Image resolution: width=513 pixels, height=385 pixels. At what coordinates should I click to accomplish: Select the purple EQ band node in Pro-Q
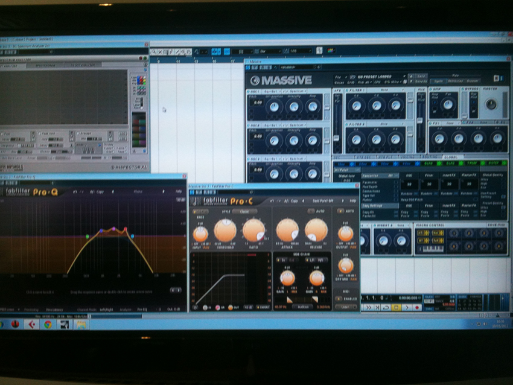(113, 229)
